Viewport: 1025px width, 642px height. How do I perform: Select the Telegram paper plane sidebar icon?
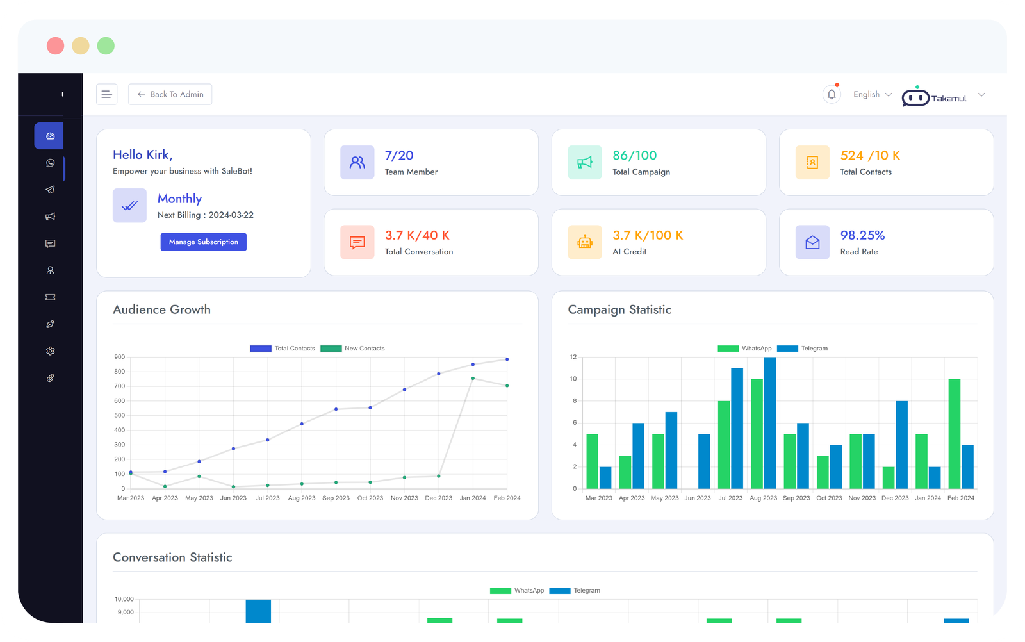[x=50, y=190]
